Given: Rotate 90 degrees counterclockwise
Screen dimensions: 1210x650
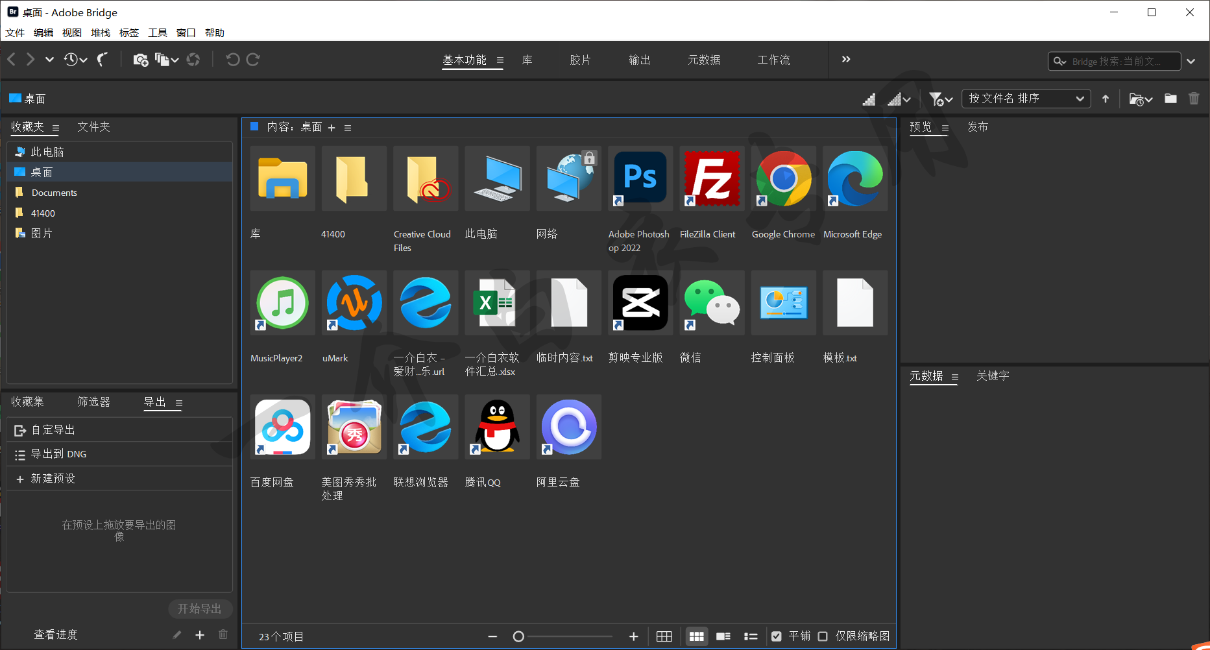Looking at the screenshot, I should pos(232,60).
